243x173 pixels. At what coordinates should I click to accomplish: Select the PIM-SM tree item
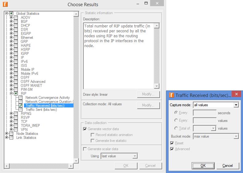coord(27,90)
